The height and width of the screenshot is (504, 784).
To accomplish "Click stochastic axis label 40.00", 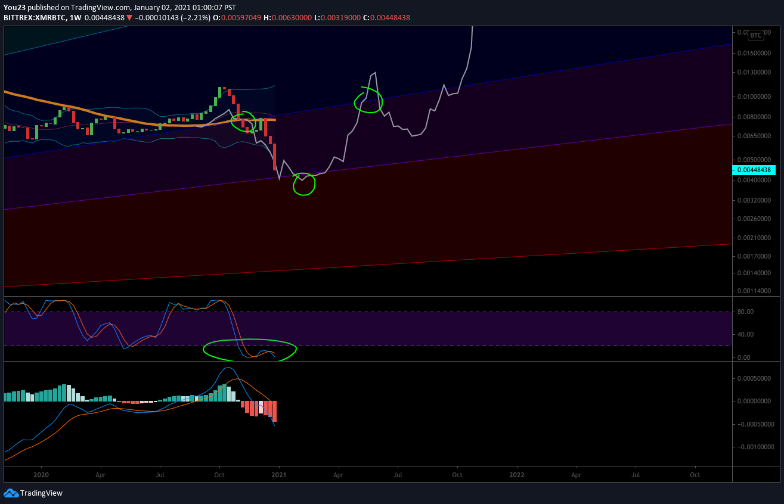I will (x=746, y=335).
